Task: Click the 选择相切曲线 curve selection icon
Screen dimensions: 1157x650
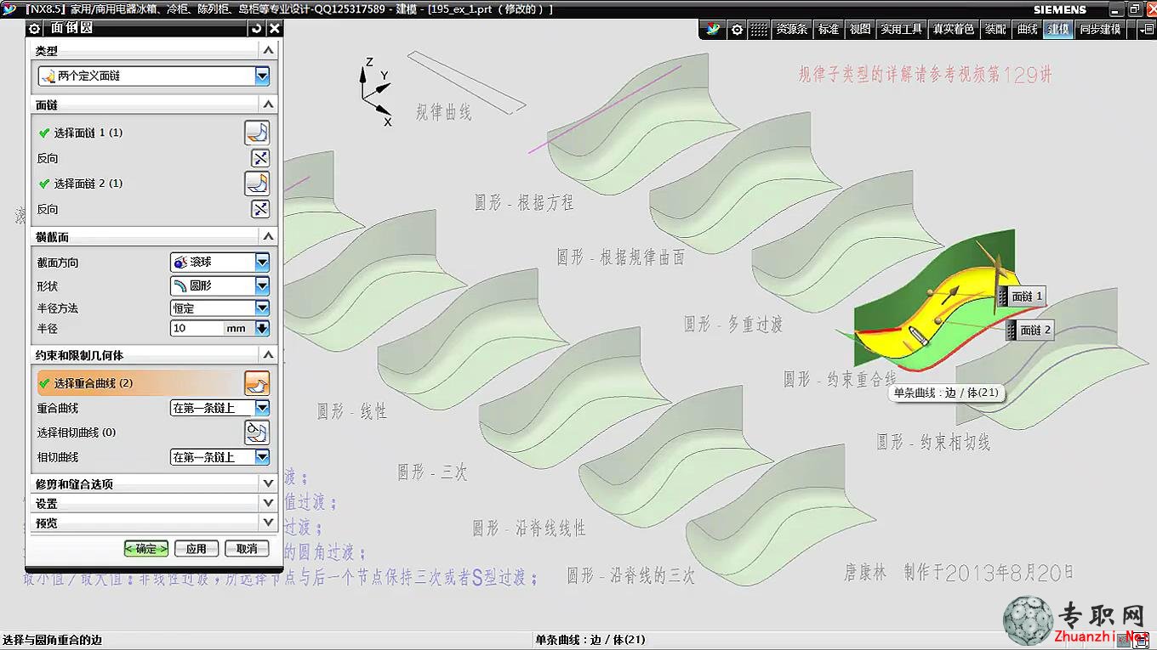Action: 257,432
